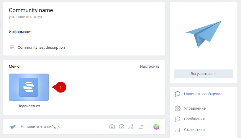Click small paper plane avatar in post box

click(13, 127)
